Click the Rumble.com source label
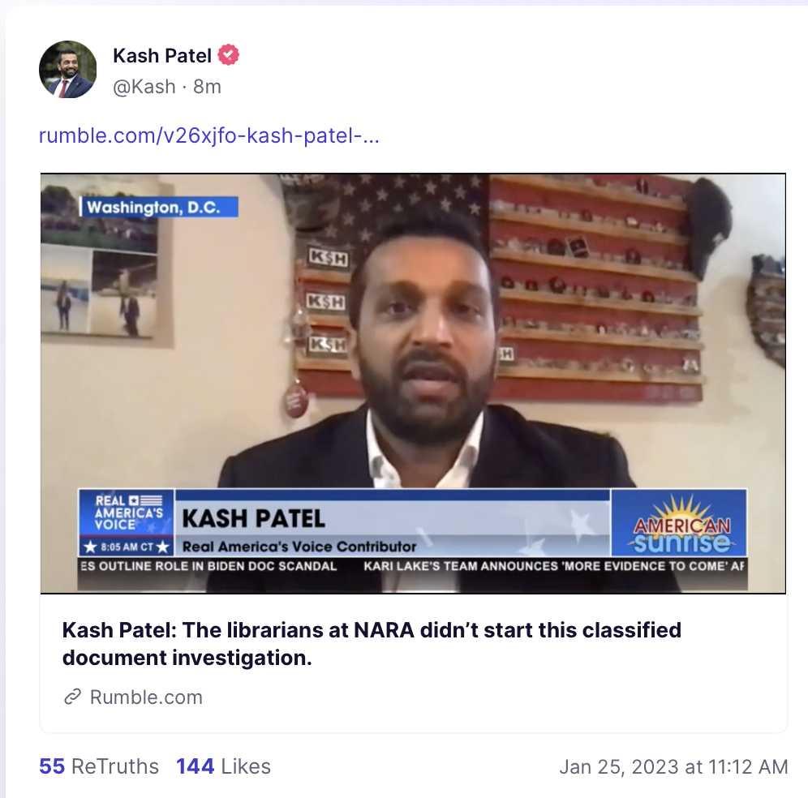 pos(146,697)
